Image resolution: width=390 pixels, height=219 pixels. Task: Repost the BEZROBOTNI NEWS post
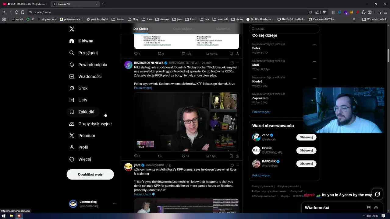tap(160, 156)
